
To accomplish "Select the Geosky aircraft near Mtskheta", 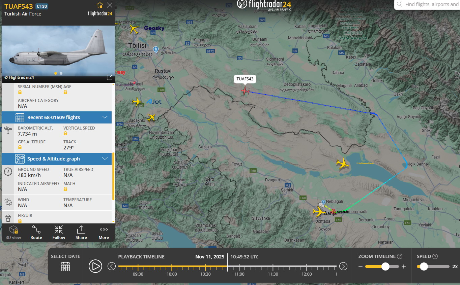I will (x=134, y=29).
